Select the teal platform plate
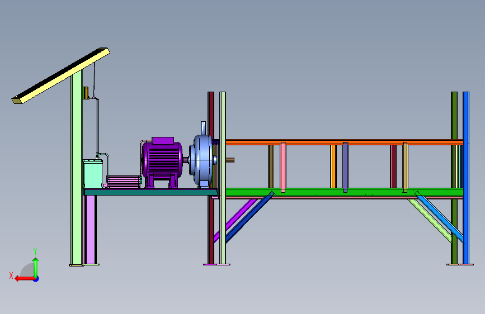Screen dimensions: 485x314 click(x=151, y=192)
